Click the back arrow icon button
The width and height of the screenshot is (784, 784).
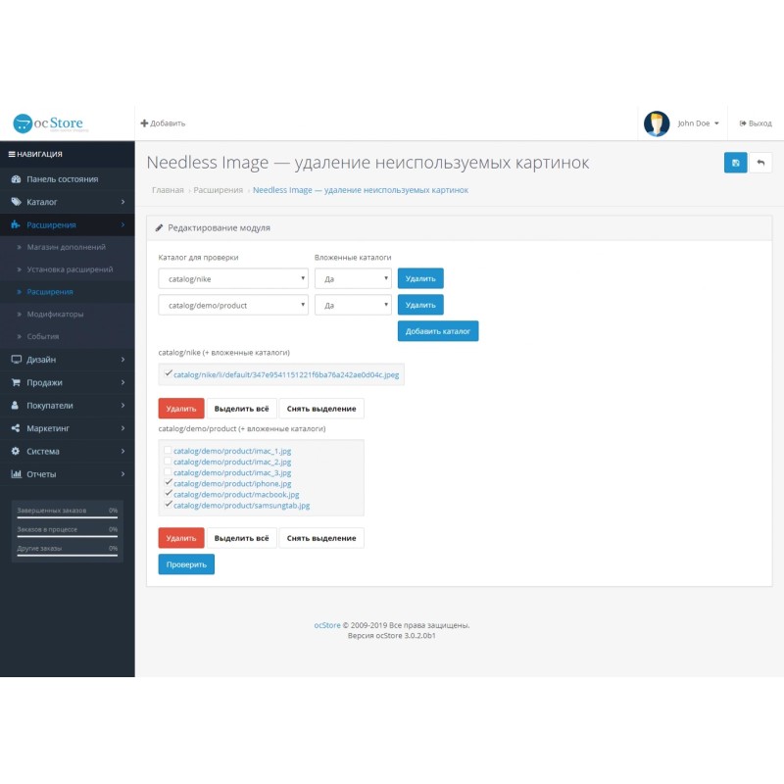coord(760,163)
